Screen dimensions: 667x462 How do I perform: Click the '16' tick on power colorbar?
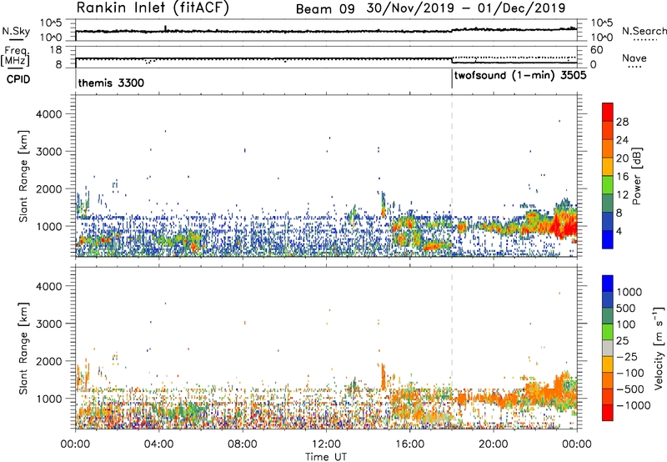[x=622, y=177]
